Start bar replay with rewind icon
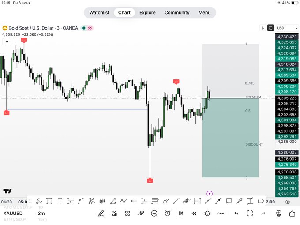 [x=194, y=214]
